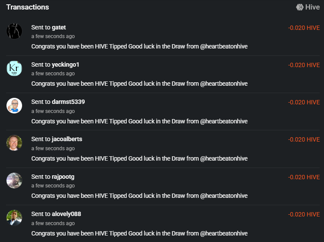
Task: Click -0.020 HIVE amount for darmst5339
Action: [x=304, y=103]
